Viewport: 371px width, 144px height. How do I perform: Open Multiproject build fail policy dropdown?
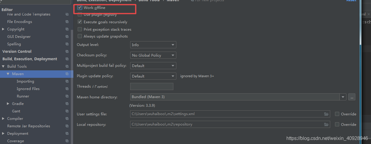pyautogui.click(x=153, y=66)
